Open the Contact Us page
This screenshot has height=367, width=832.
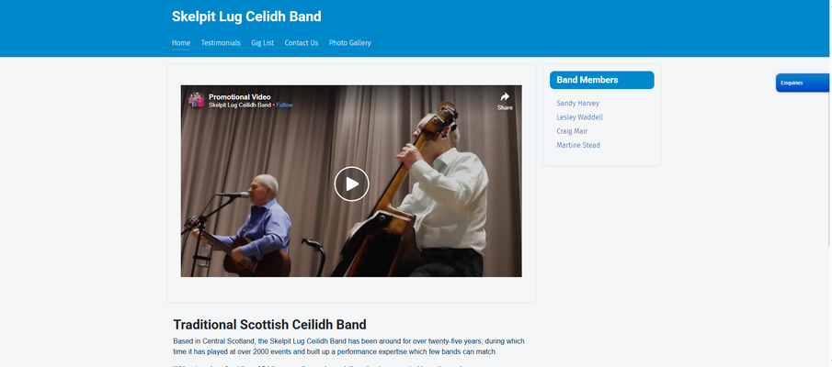pyautogui.click(x=302, y=43)
